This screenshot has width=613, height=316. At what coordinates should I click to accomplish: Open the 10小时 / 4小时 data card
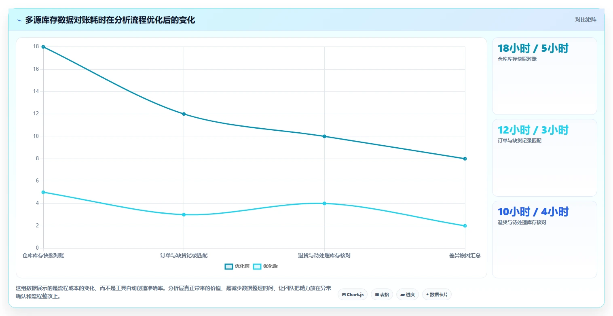544,240
